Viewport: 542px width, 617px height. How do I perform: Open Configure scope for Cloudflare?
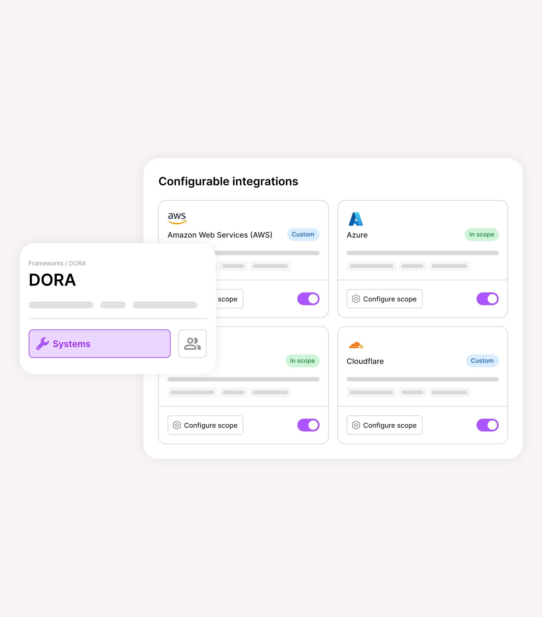coord(384,425)
